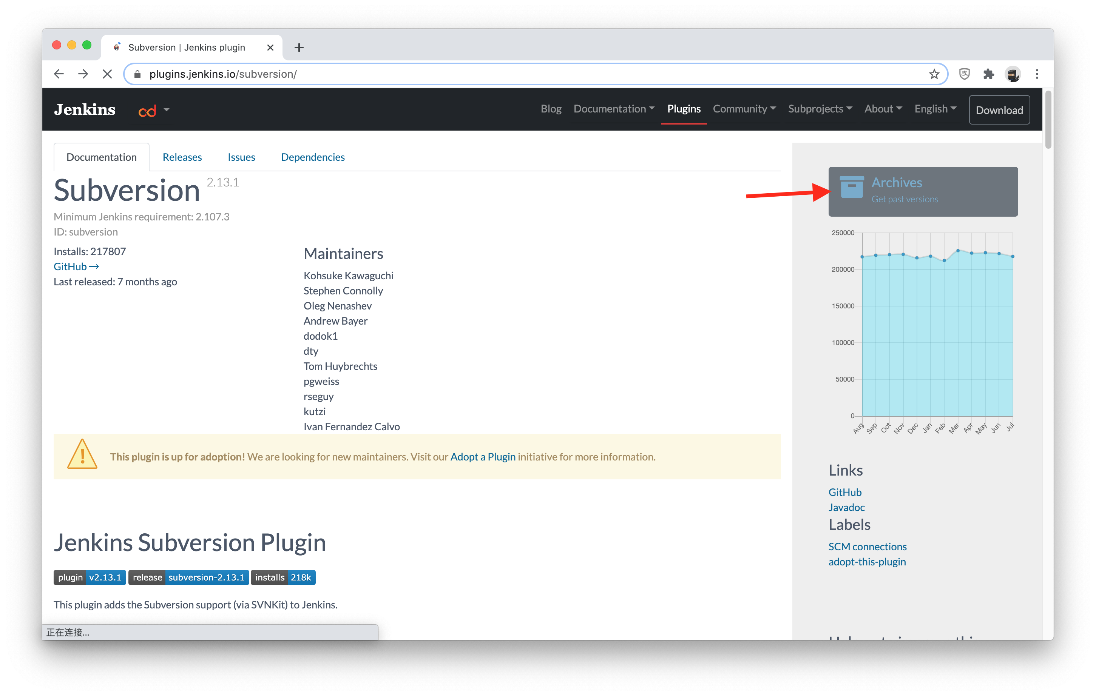Viewport: 1096px width, 696px height.
Task: Expand the Subprojects dropdown
Action: pos(820,109)
